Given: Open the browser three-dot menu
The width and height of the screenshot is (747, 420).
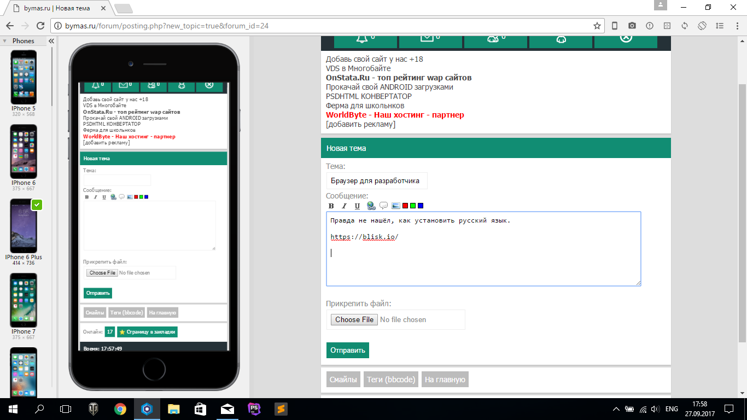Looking at the screenshot, I should tap(736, 26).
